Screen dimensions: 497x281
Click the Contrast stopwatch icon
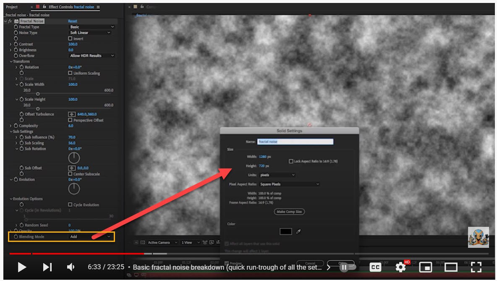tap(15, 44)
